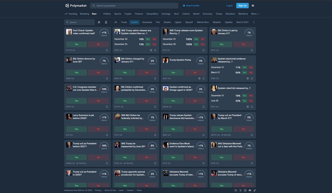Select the Crypto category
The height and width of the screenshot is (193, 332).
pyautogui.click(x=128, y=14)
